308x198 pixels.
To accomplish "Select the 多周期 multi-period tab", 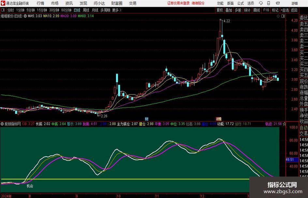I will click(105, 10).
